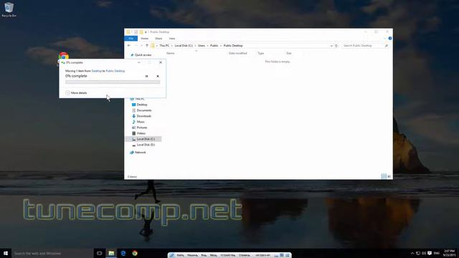Open 'Public Desktop' destination link in dialog
This screenshot has height=258, width=459.
click(x=115, y=71)
